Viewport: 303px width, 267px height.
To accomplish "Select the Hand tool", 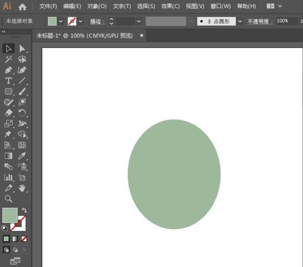I will (22, 188).
